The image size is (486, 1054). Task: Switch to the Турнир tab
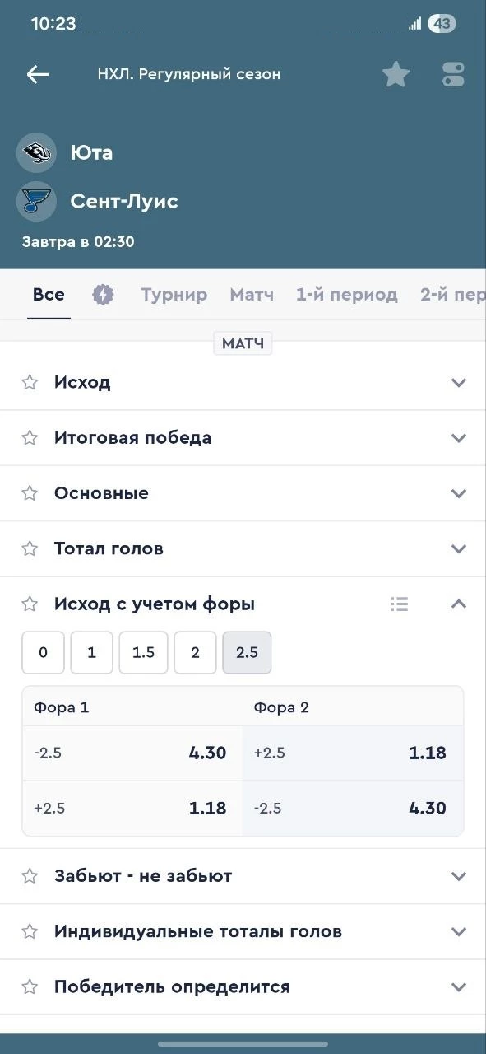pyautogui.click(x=174, y=294)
